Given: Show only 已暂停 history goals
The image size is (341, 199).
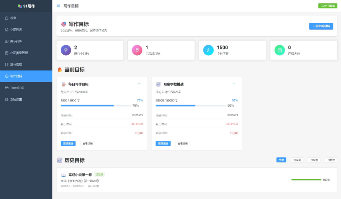Looking at the screenshot, I should [331, 160].
